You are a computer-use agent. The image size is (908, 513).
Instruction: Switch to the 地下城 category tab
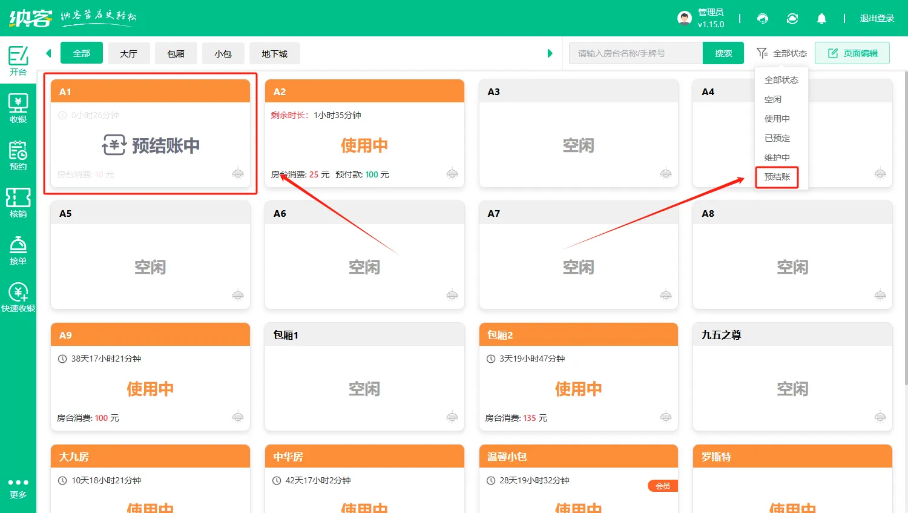click(274, 53)
